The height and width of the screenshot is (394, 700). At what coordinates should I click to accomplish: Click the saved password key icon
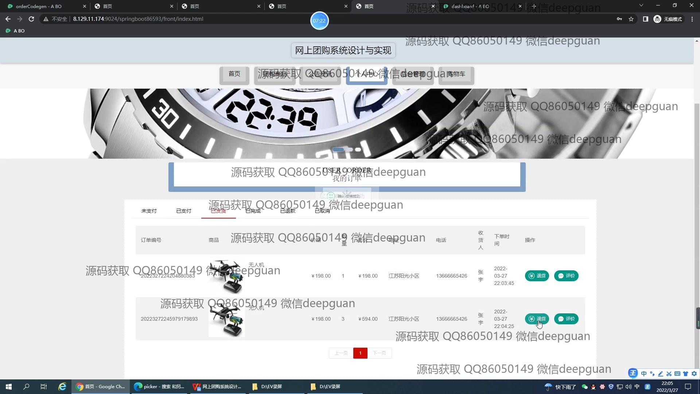pos(619,19)
